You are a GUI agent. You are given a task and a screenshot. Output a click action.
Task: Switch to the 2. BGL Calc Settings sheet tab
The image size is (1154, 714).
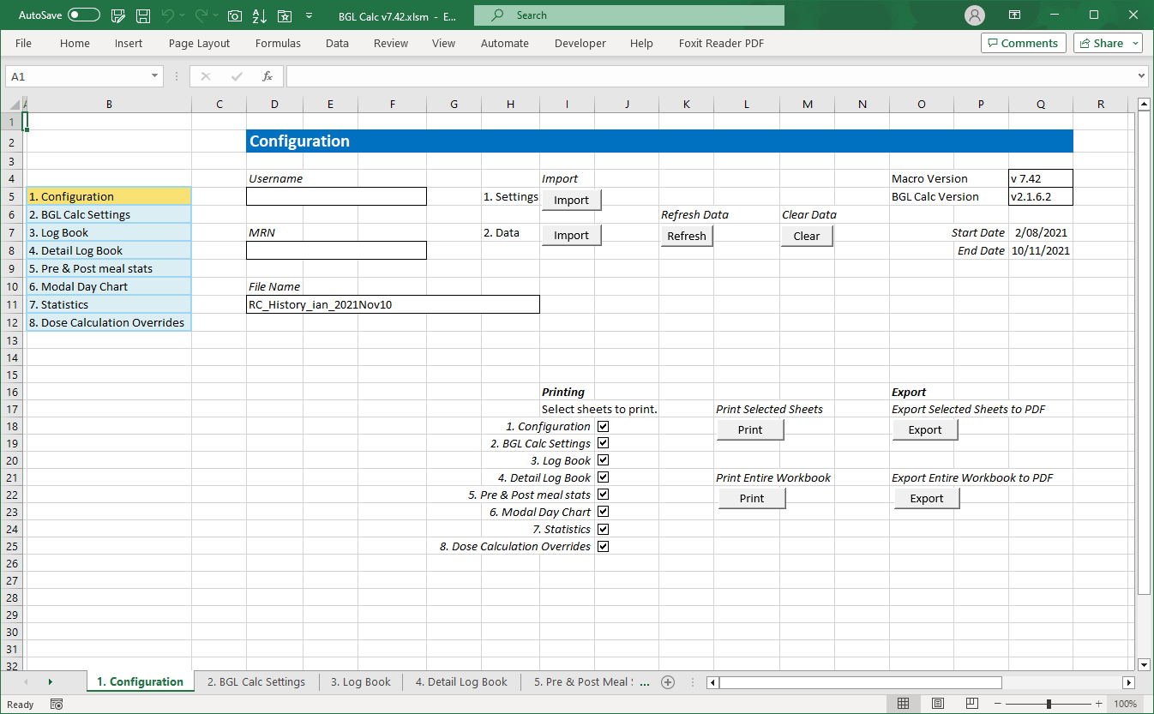(256, 682)
